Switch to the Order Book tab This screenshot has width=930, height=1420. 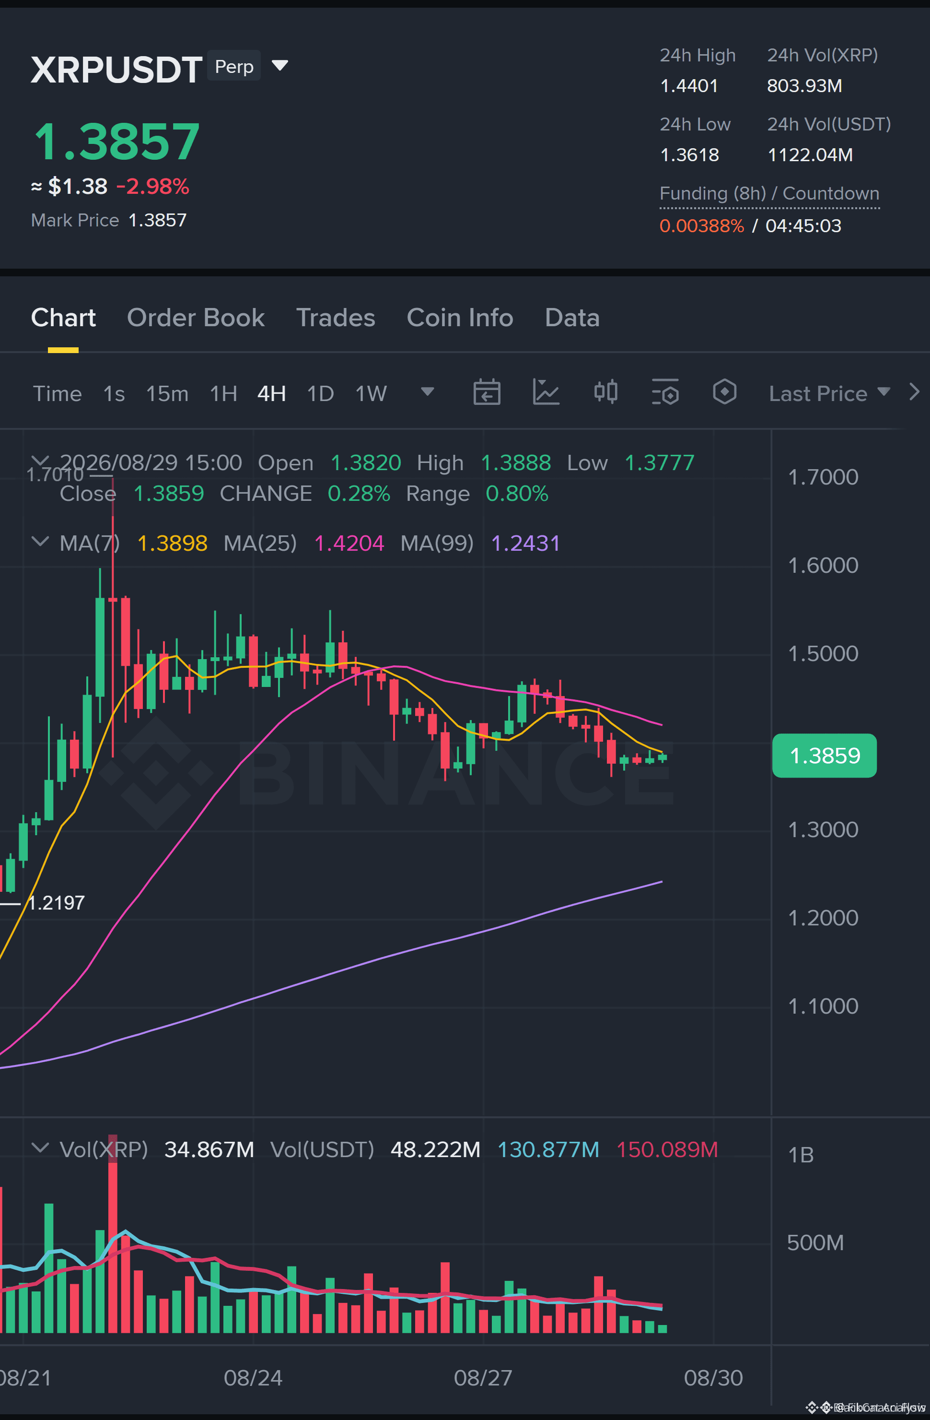click(x=196, y=318)
